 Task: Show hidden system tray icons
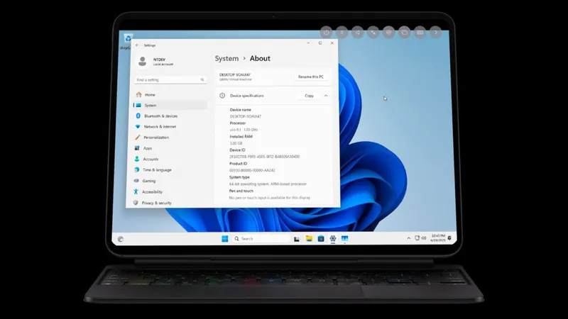coord(409,238)
